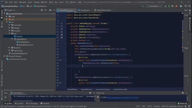The width and height of the screenshot is (192, 108).
Task: Click the status bar tool window toggle icon
Action: coord(2,106)
